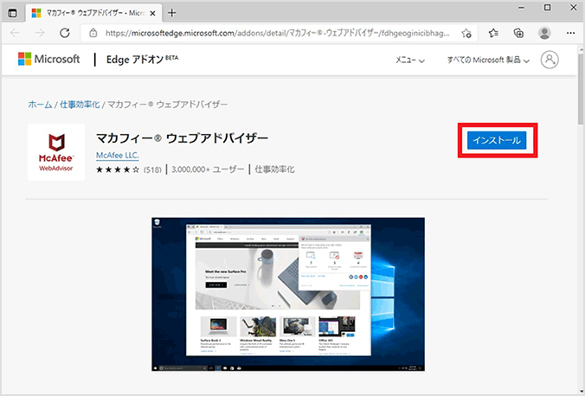585x396 pixels.
Task: Open the (518) reviews count
Action: (x=152, y=170)
